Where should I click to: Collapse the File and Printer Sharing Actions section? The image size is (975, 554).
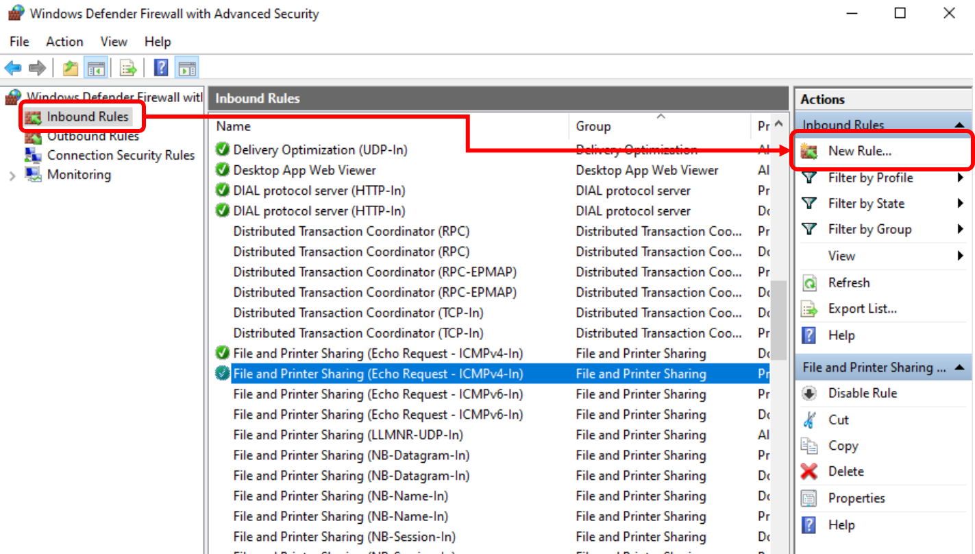(x=959, y=368)
